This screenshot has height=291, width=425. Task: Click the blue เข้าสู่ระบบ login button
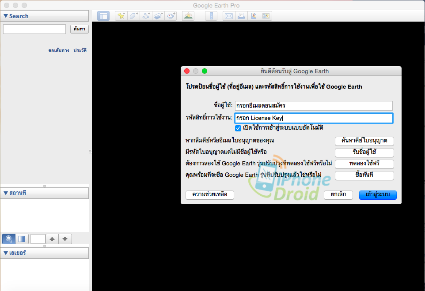(x=378, y=195)
